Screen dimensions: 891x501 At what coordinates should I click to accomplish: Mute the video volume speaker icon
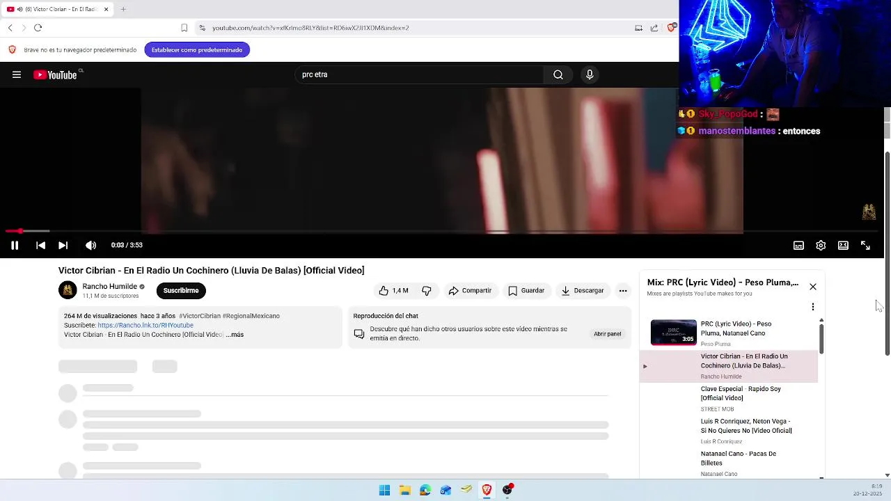pos(90,245)
